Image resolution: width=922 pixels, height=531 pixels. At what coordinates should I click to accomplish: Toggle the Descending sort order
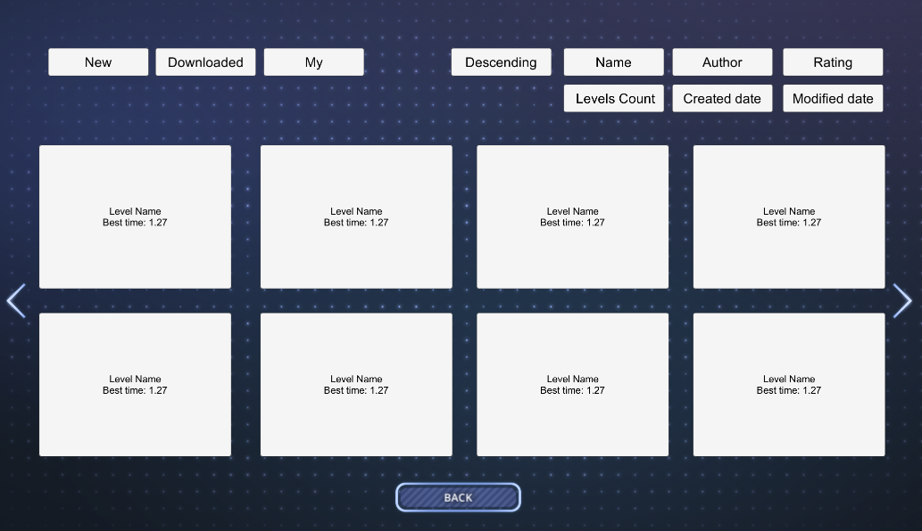[501, 62]
